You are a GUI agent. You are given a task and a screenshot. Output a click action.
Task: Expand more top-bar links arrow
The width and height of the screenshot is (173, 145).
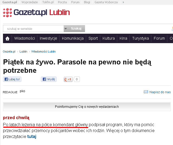pyautogui.click(x=123, y=2)
